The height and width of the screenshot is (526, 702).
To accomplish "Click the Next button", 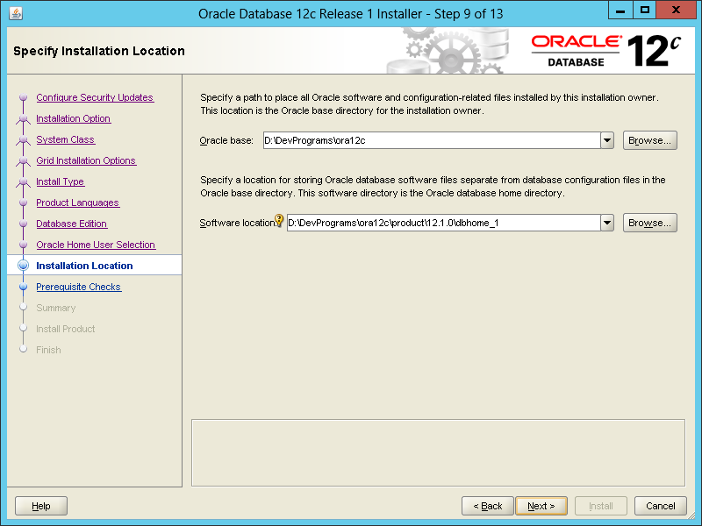I will click(x=541, y=506).
